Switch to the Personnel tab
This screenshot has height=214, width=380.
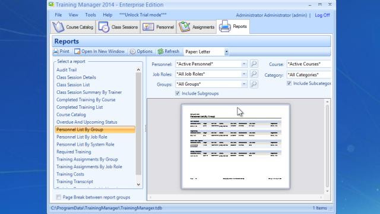pos(159,27)
